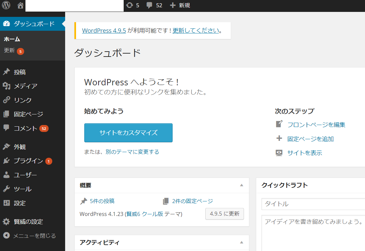
Task: Select the ホーム submenu item
Action: pyautogui.click(x=12, y=39)
